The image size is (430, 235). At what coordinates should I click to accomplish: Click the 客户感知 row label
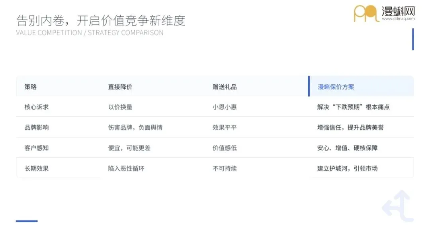(x=37, y=148)
